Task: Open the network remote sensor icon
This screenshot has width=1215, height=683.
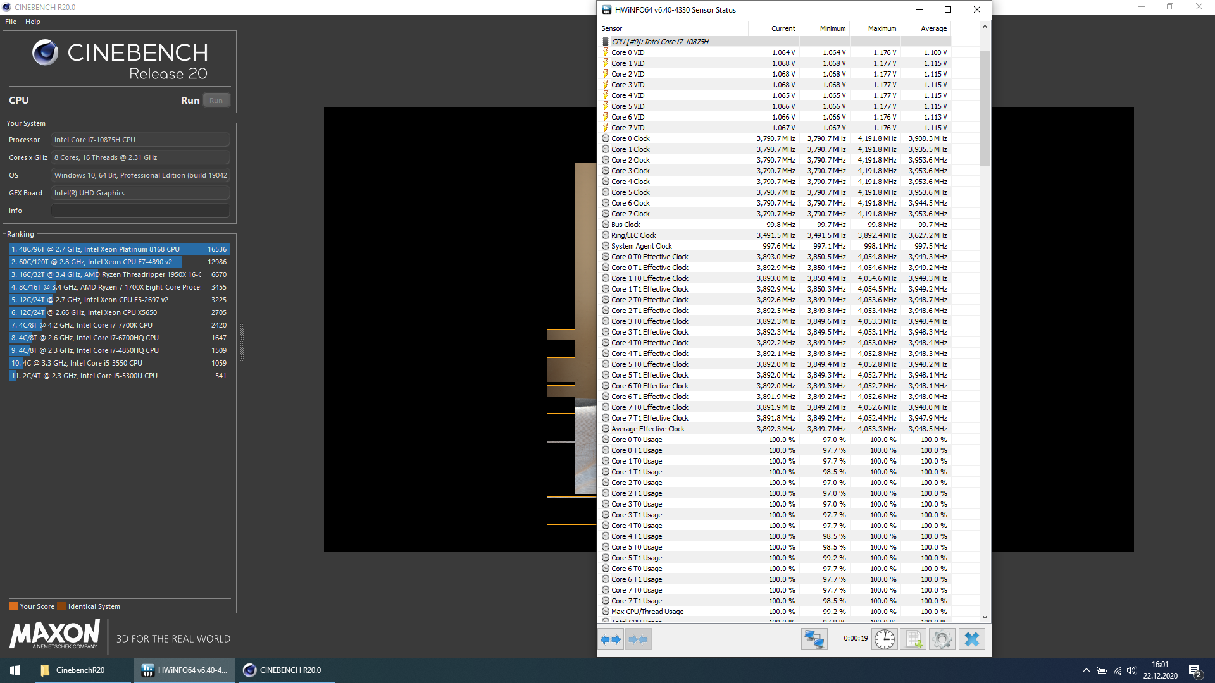Action: pyautogui.click(x=814, y=639)
